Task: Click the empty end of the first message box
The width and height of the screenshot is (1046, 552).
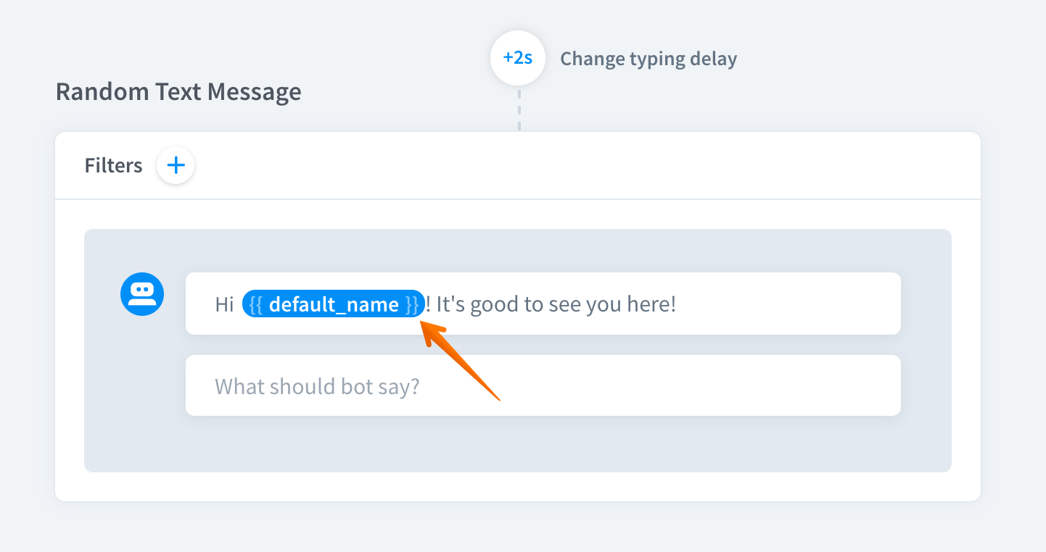Action: (x=798, y=304)
